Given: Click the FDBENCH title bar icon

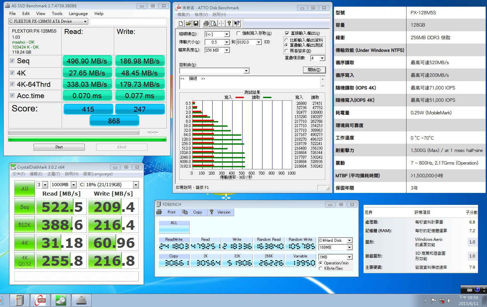Looking at the screenshot, I should (x=159, y=204).
